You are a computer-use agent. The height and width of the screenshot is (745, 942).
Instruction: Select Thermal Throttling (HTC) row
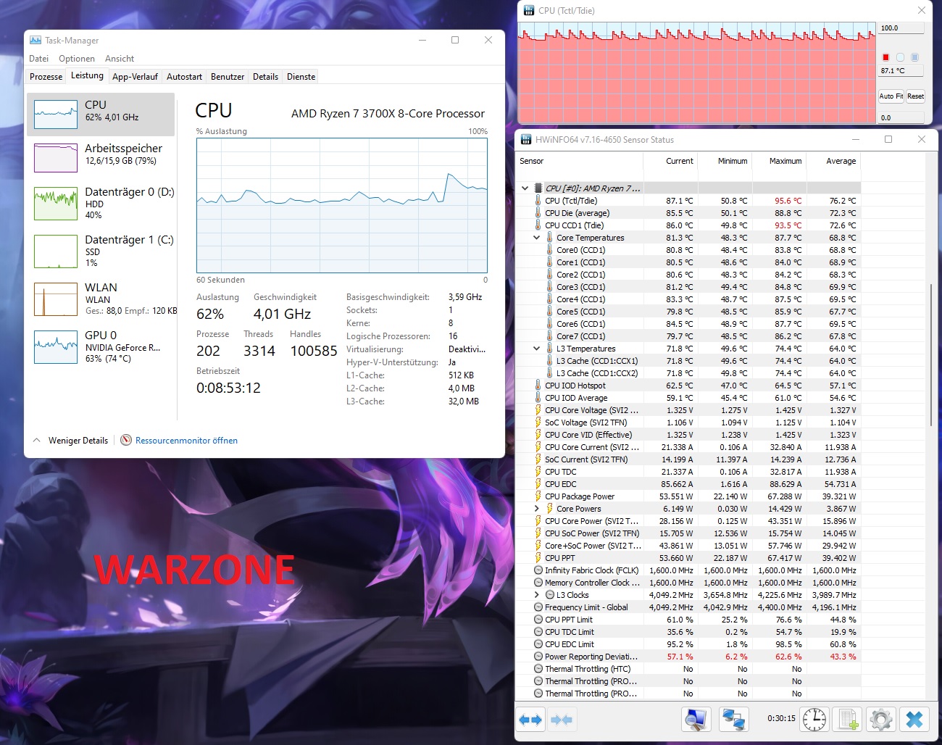click(x=688, y=669)
